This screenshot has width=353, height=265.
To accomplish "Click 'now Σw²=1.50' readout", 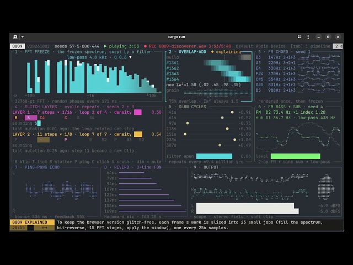I will 181,84.
